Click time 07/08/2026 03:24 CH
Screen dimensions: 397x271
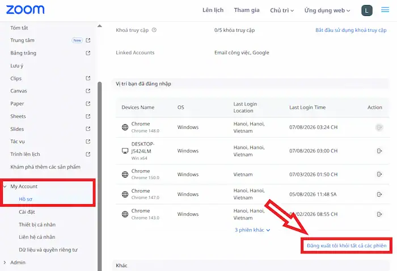point(314,127)
